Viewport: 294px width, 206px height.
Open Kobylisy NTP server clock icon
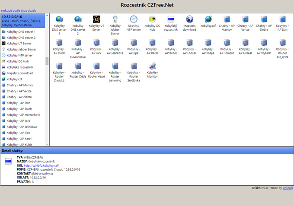click(x=134, y=19)
